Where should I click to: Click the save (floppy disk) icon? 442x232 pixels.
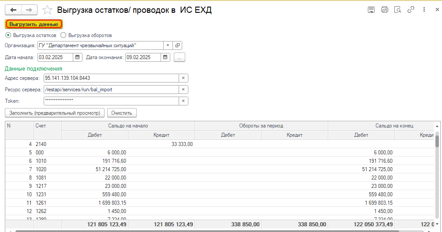coord(371,10)
